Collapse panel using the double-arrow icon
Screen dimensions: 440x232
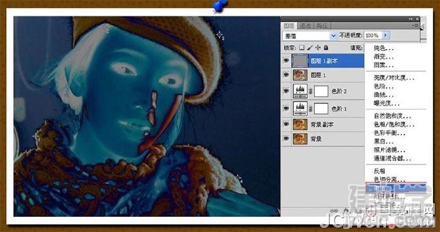(411, 19)
